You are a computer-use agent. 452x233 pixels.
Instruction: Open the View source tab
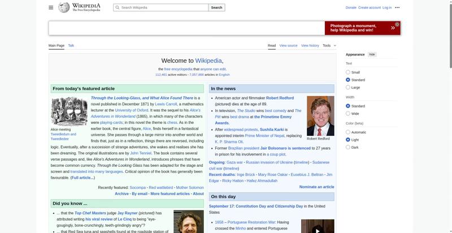tap(288, 46)
